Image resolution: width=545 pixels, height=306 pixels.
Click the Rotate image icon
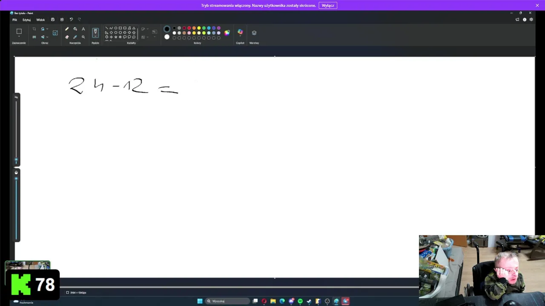[x=43, y=29]
